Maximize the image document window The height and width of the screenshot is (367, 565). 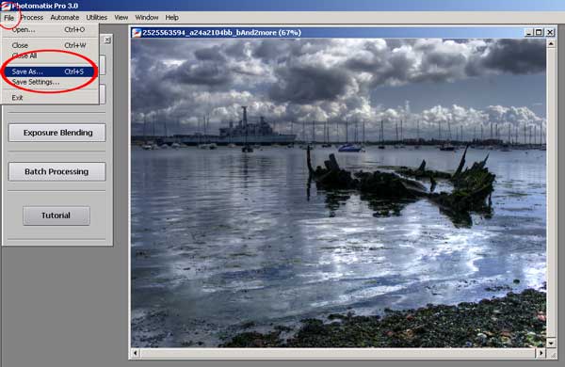(539, 32)
